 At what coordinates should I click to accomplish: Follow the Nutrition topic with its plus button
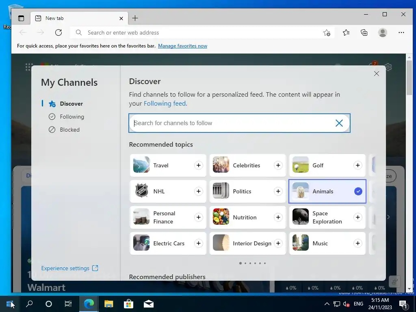click(278, 217)
